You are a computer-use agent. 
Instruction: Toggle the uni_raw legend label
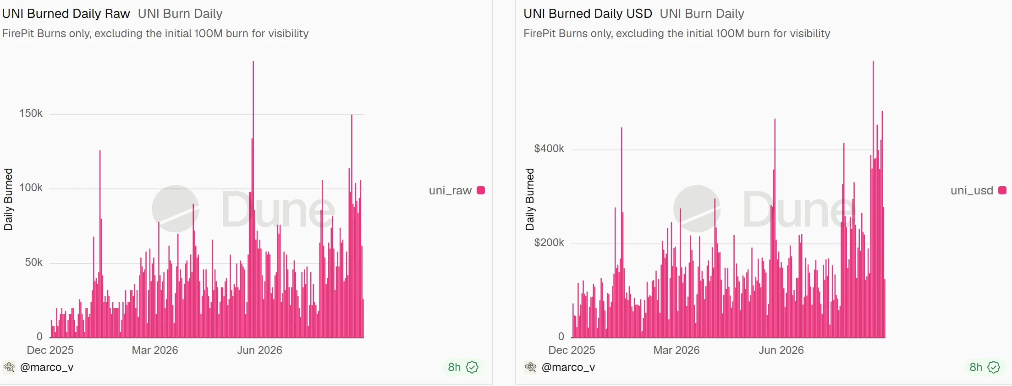(450, 190)
